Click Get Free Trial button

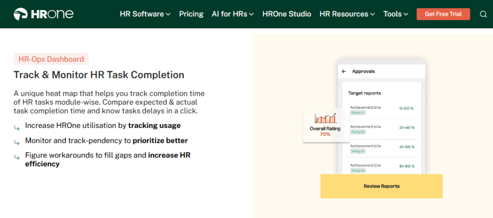(443, 14)
